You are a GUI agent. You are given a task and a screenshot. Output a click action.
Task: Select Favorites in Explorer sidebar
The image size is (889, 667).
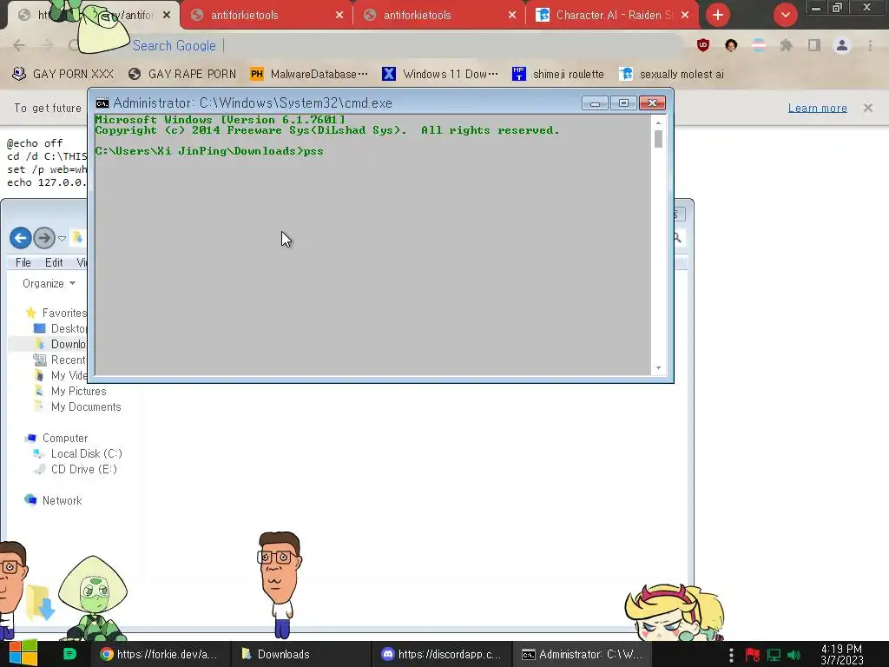56,313
